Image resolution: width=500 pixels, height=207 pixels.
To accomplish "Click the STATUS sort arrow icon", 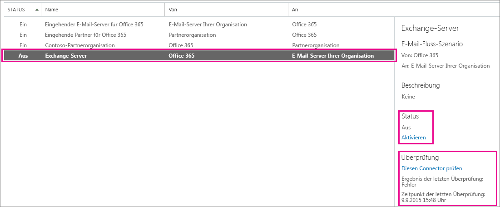I will 37,10.
